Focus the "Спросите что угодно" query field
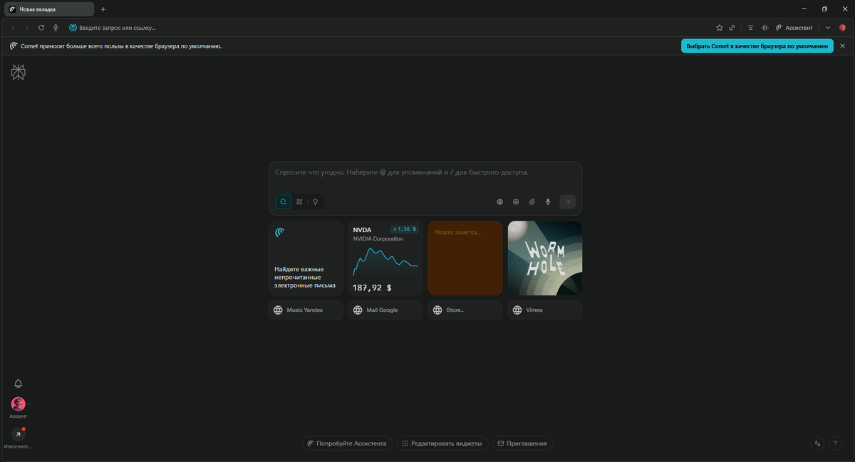This screenshot has height=462, width=855. tap(425, 172)
